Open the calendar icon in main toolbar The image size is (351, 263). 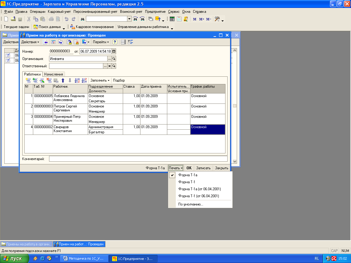(179, 19)
